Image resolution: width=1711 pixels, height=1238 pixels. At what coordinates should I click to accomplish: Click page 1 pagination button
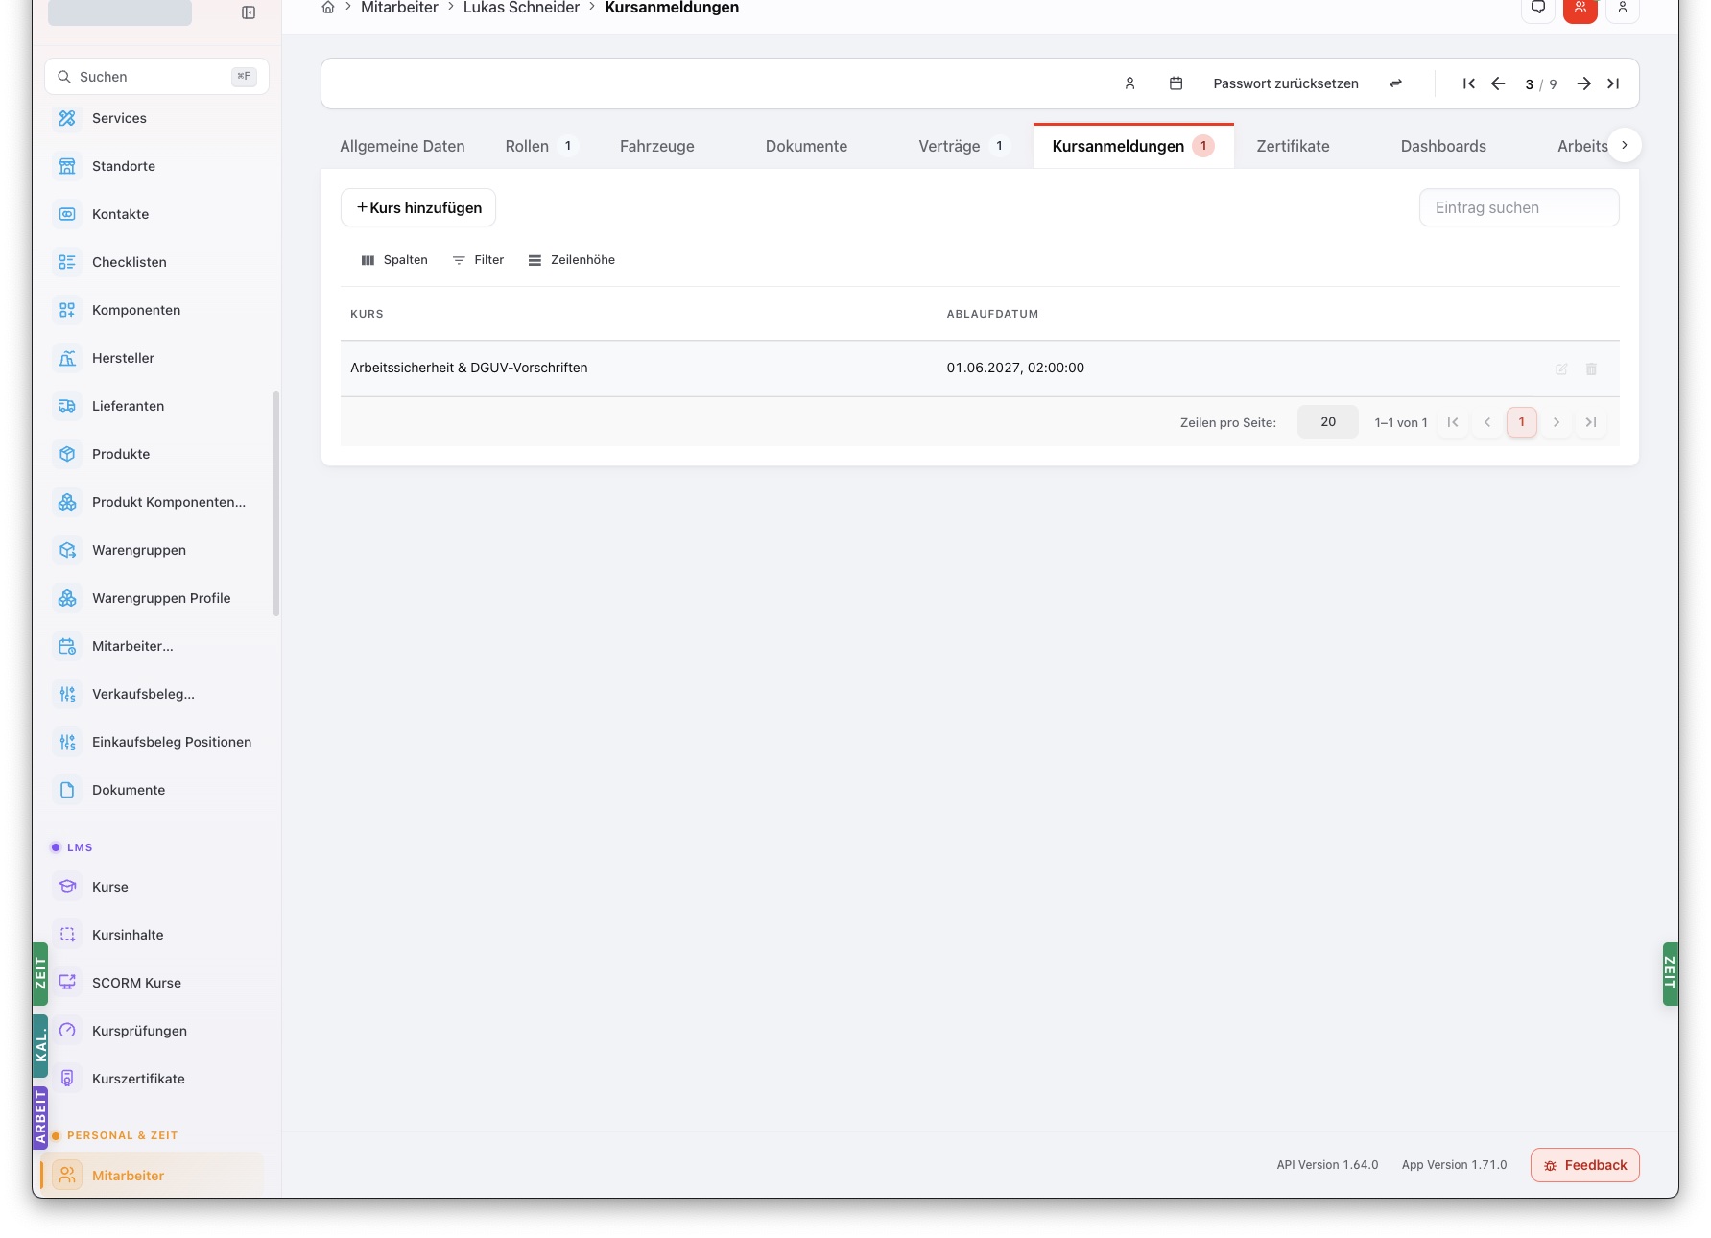1522,422
